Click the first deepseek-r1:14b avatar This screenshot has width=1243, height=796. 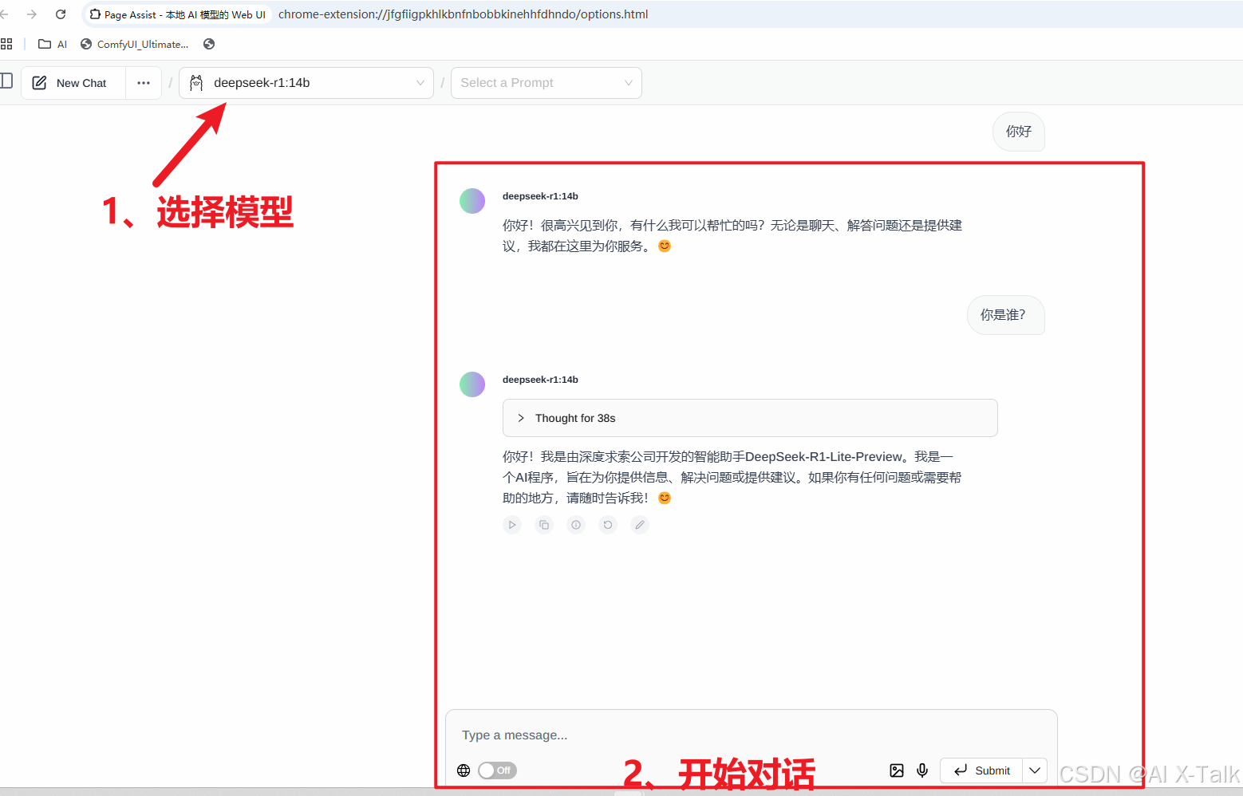coord(472,201)
